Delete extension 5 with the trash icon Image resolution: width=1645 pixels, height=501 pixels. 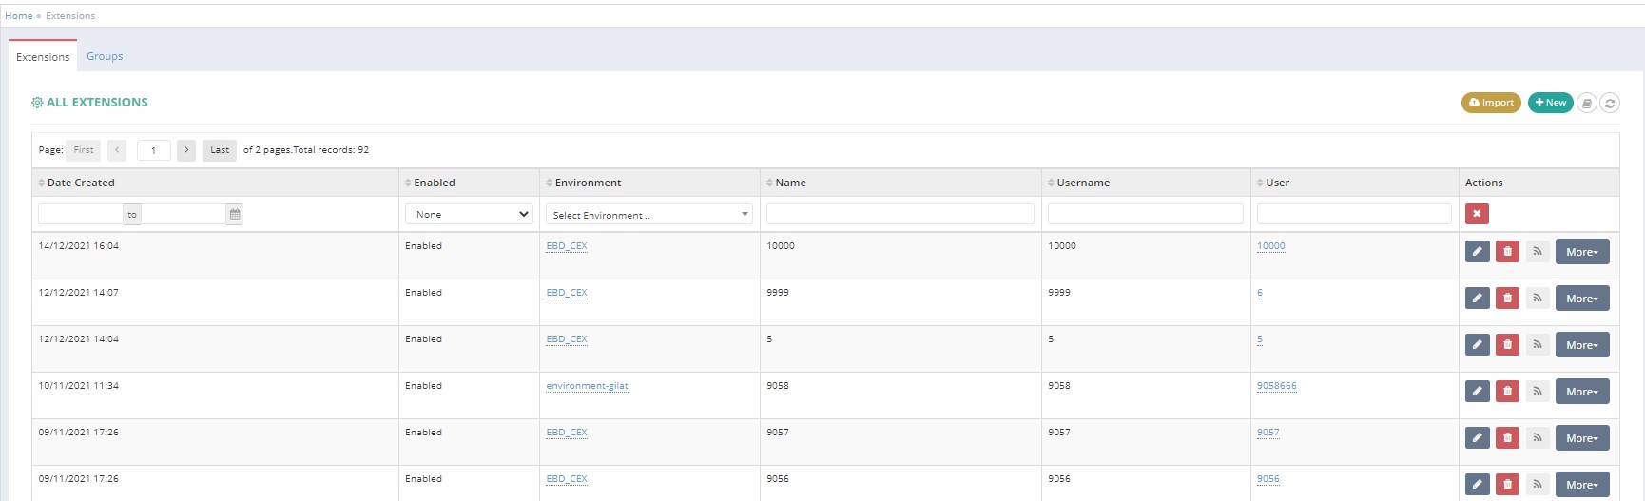[x=1507, y=345]
